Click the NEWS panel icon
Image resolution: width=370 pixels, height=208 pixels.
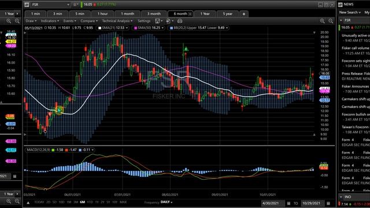pos(341,5)
